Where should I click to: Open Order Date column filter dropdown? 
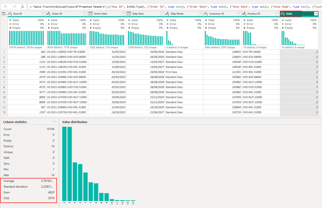pyautogui.click(x=124, y=14)
